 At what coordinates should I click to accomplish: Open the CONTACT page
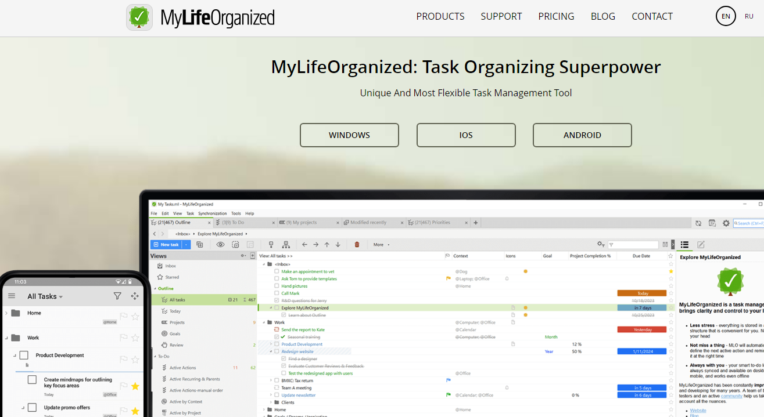pos(652,16)
